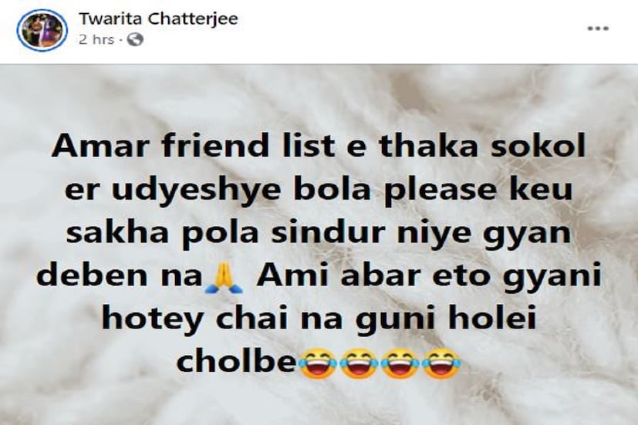Click the globe public audience icon
The width and height of the screenshot is (638, 425).
[x=135, y=40]
